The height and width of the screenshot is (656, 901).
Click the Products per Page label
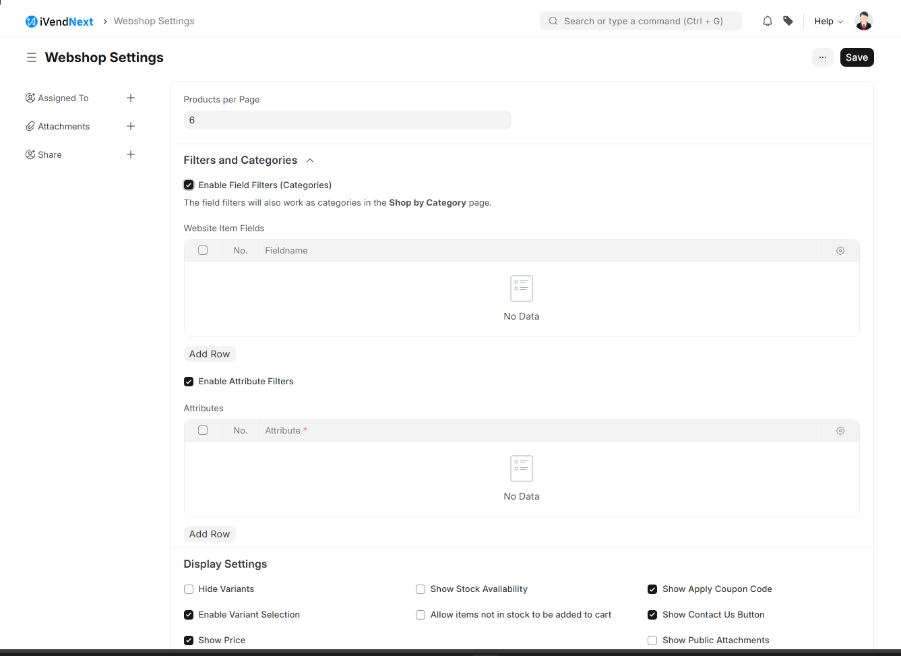click(222, 99)
